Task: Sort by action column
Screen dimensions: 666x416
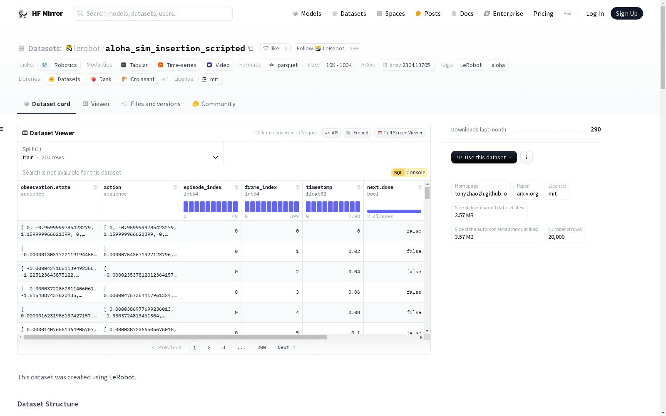Action: point(175,187)
